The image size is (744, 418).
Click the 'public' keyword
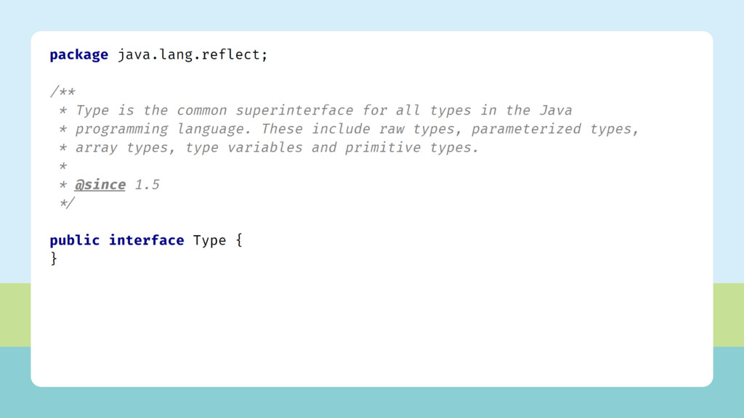[75, 241]
